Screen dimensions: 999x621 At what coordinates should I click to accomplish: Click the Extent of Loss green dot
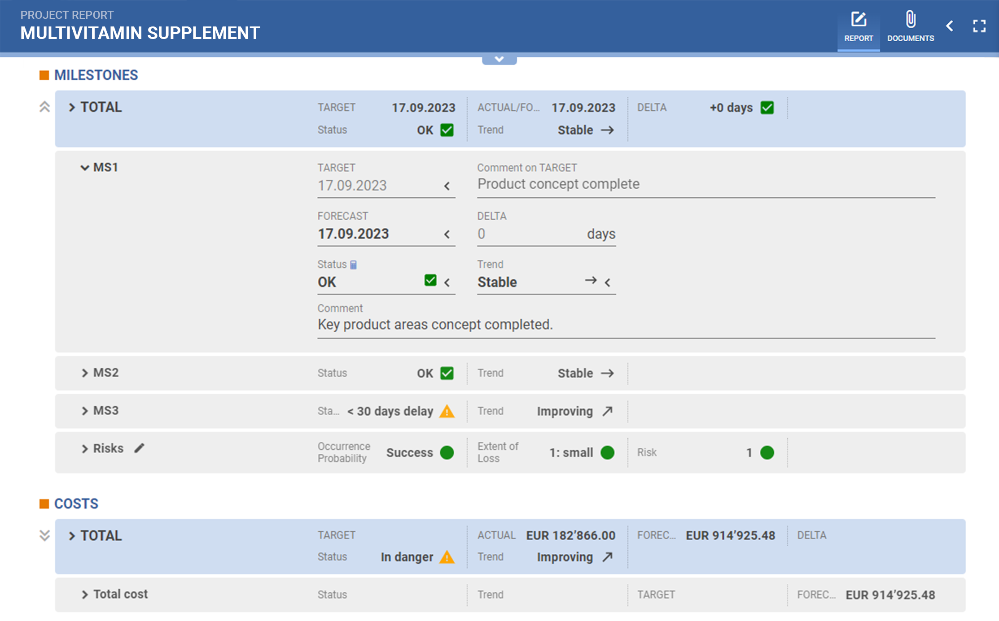[607, 452]
